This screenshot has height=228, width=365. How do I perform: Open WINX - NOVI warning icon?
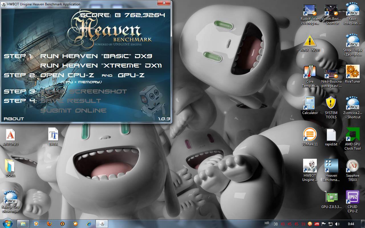[x=310, y=43]
